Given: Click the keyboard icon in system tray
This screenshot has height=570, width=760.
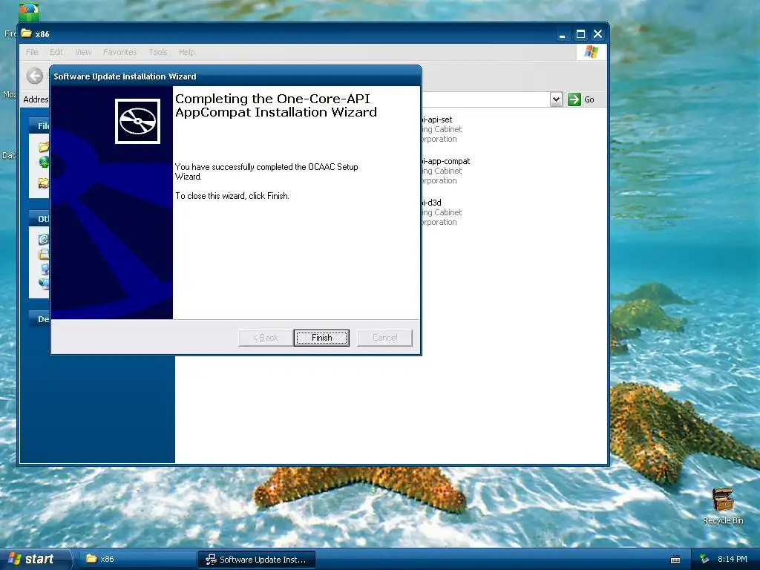Looking at the screenshot, I should [x=675, y=560].
